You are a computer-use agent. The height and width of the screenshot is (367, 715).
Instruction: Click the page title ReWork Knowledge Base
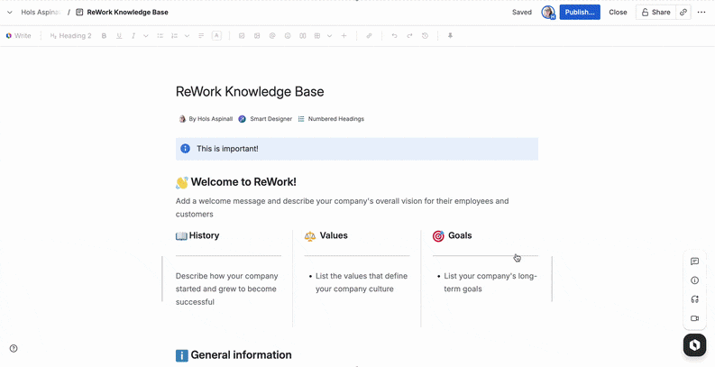click(x=250, y=92)
